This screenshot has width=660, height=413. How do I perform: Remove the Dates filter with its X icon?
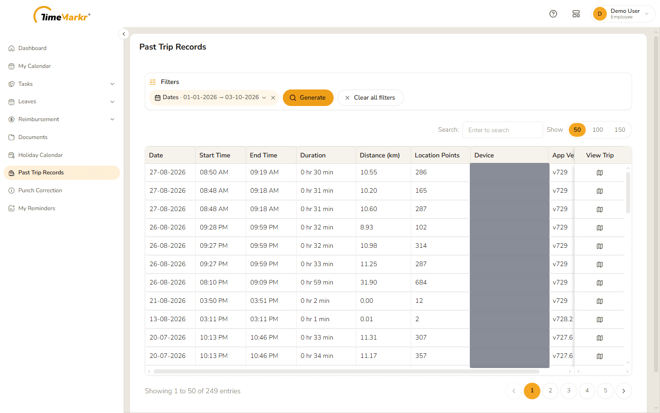tap(273, 98)
